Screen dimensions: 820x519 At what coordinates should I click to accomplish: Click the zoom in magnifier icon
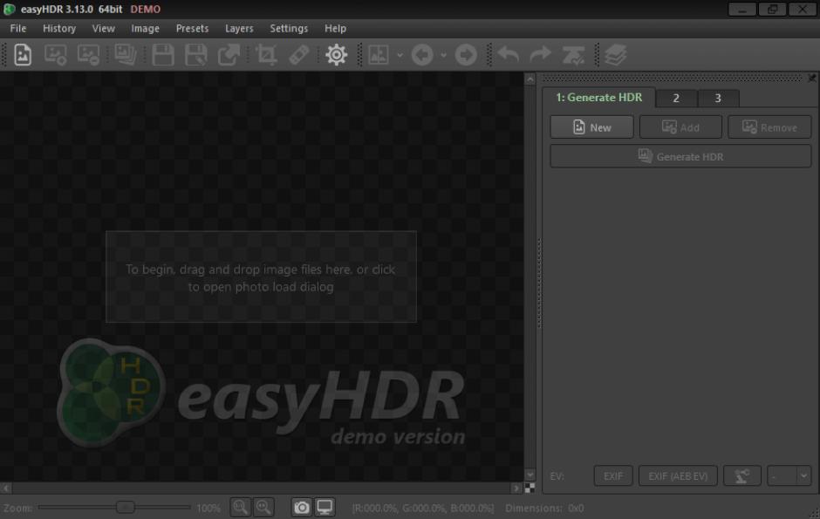pyautogui.click(x=263, y=507)
